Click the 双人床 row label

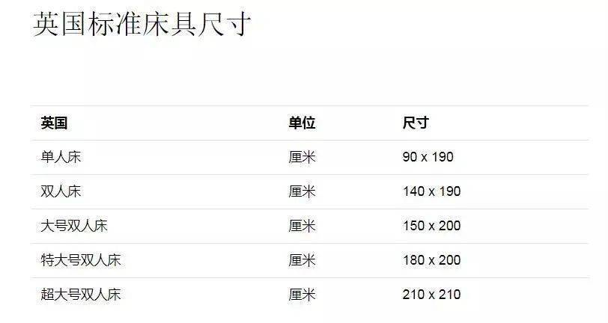pyautogui.click(x=61, y=191)
